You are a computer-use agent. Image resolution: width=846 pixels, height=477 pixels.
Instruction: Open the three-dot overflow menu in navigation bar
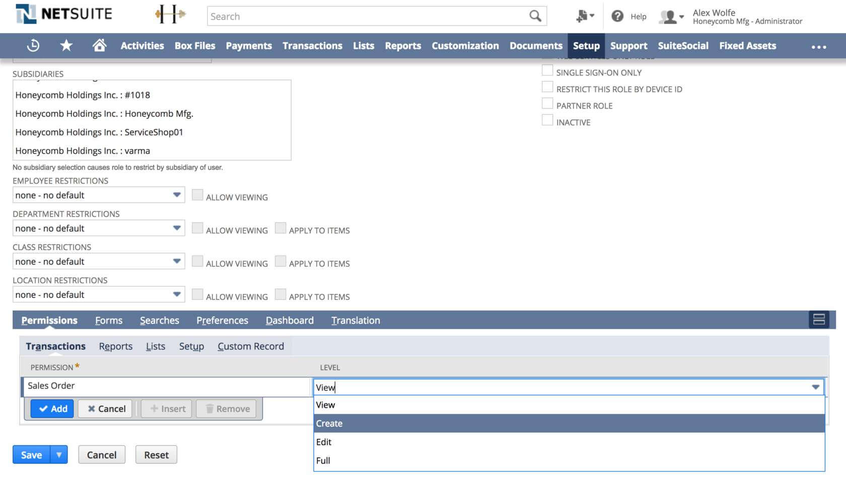pos(818,47)
